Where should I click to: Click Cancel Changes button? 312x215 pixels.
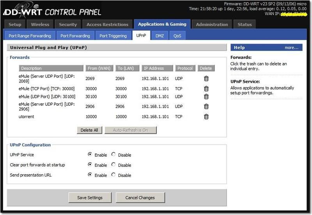coord(140,198)
